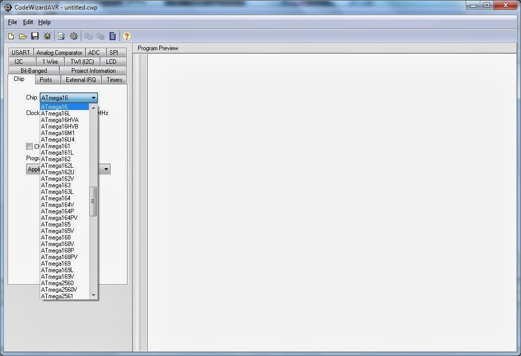This screenshot has height=356, width=521.
Task: Switch to the Project Information tab
Action: point(93,70)
